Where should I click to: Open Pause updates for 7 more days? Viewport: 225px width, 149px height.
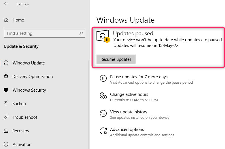pyautogui.click(x=139, y=77)
